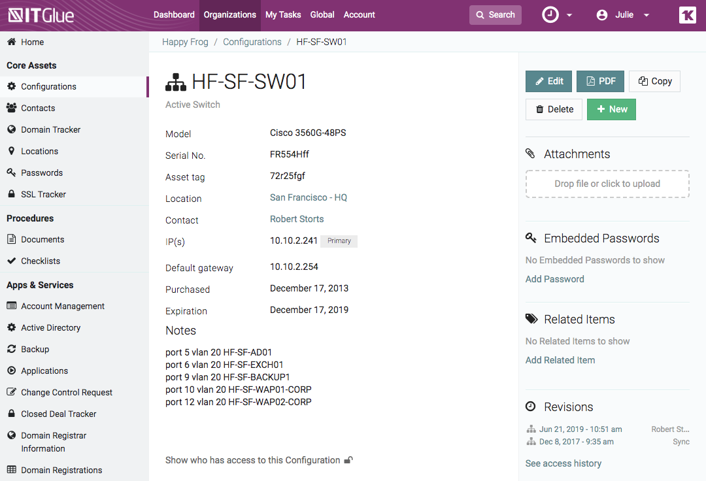Open Passwords from the sidebar

click(x=42, y=173)
